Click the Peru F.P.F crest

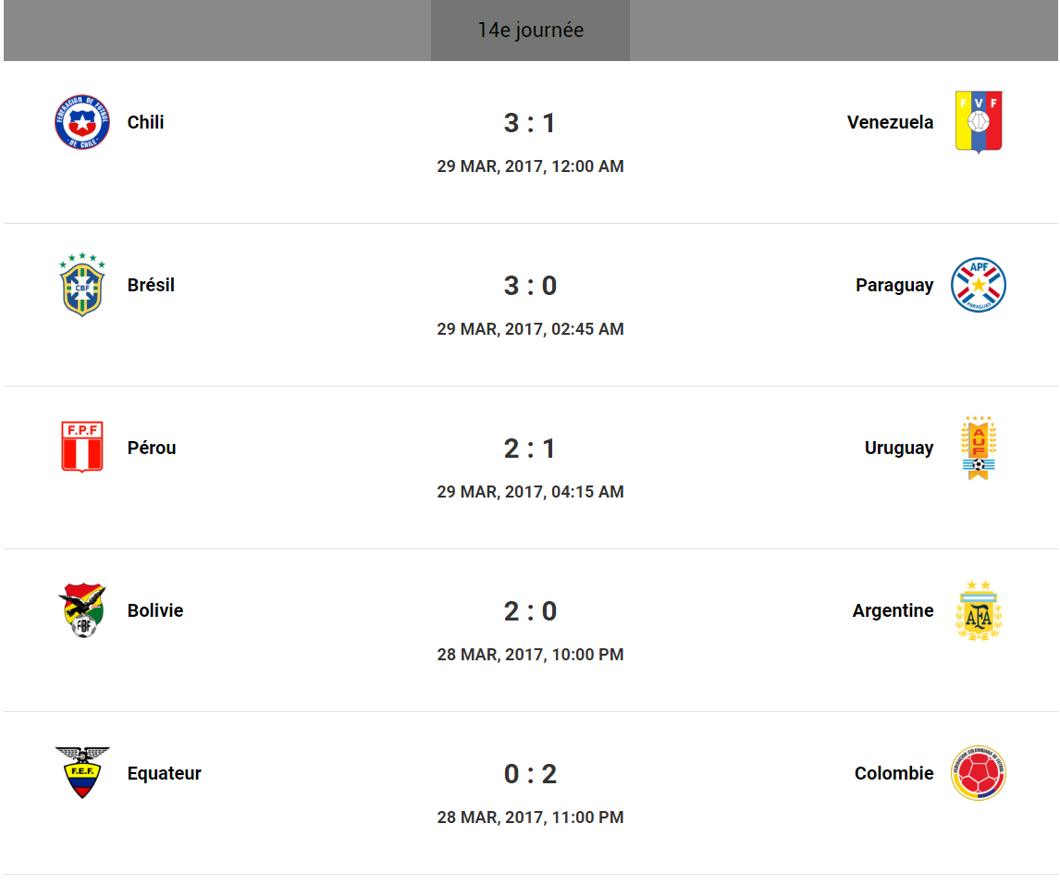[82, 448]
